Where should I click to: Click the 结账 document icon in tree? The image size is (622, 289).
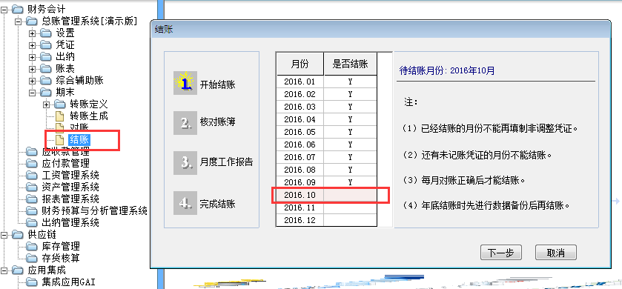[x=59, y=139]
